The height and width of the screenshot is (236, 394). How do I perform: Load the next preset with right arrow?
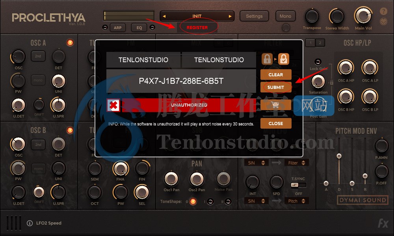pos(230,16)
